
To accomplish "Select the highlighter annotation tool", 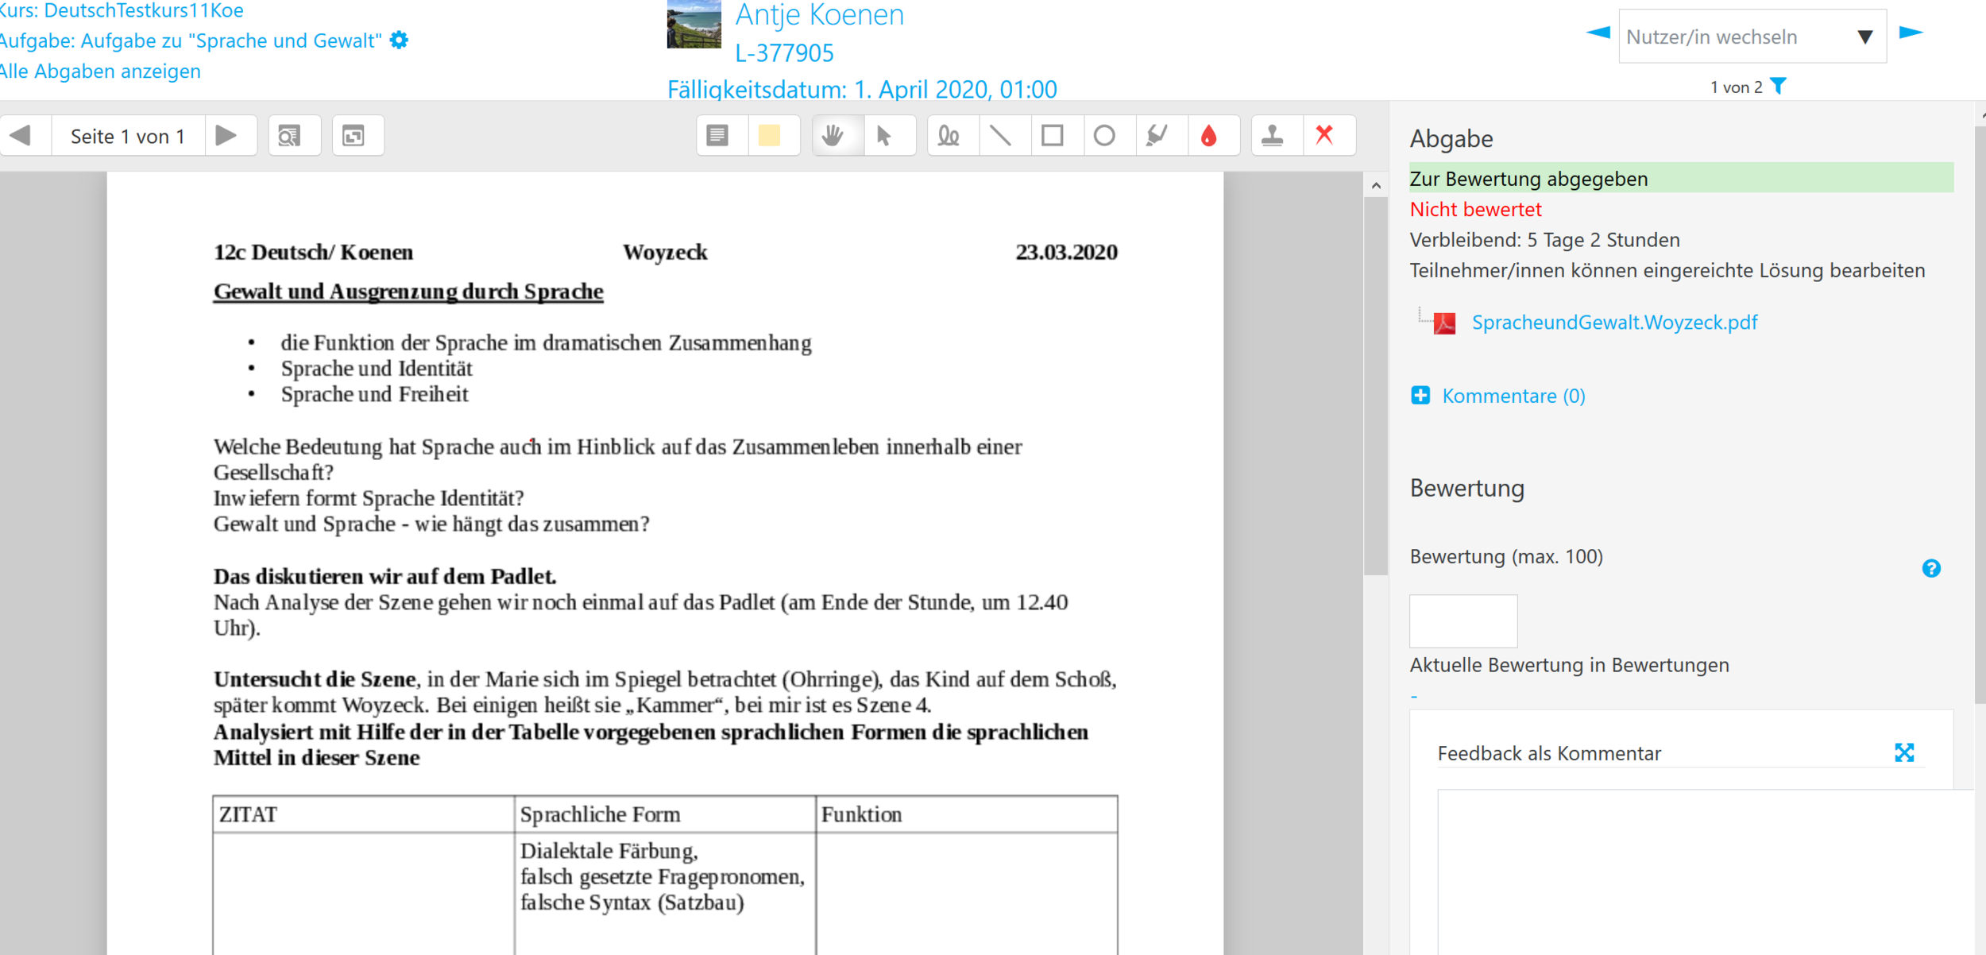I will pos(1157,136).
